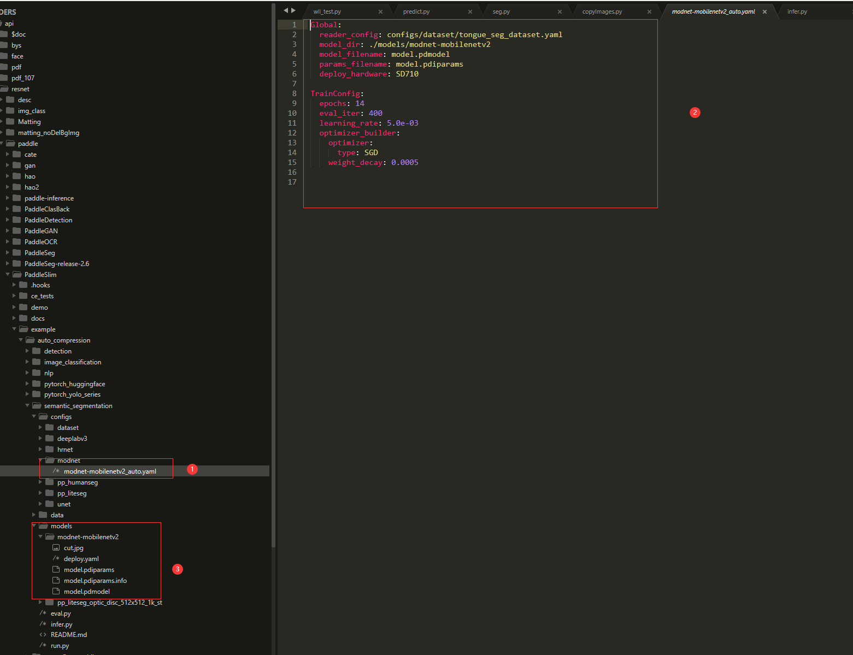Expand the pp_humanseg folder arrow
This screenshot has width=853, height=655.
[40, 482]
